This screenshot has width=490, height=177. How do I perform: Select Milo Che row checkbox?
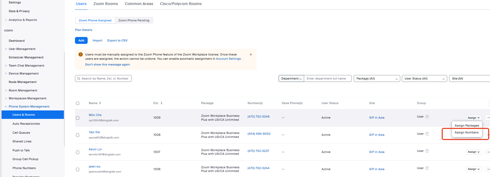pyautogui.click(x=78, y=118)
